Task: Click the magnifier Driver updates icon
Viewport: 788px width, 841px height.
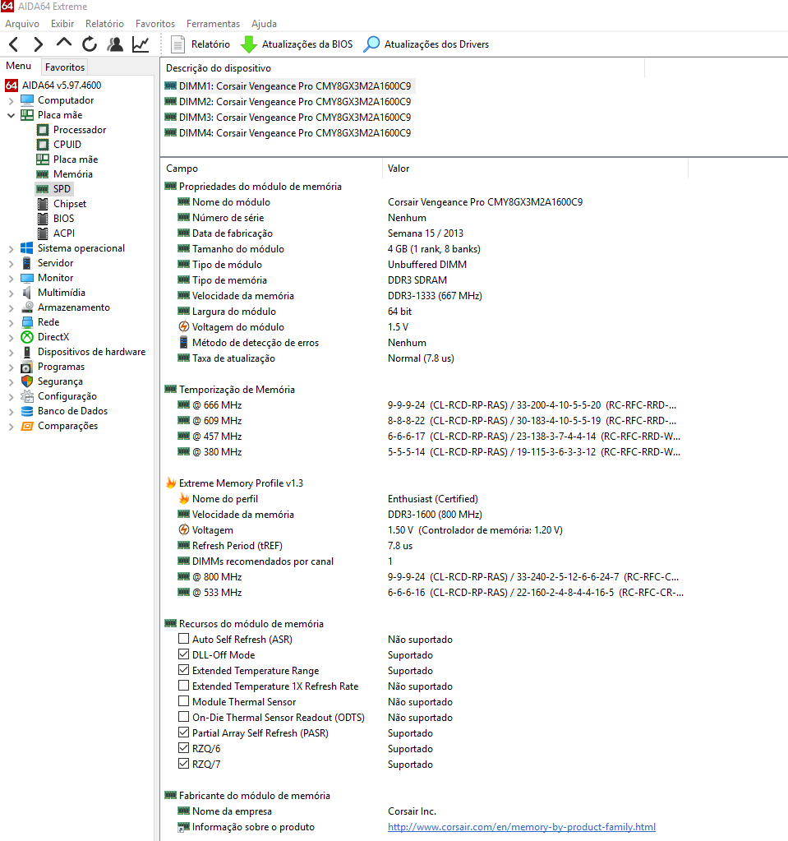Action: pyautogui.click(x=371, y=44)
